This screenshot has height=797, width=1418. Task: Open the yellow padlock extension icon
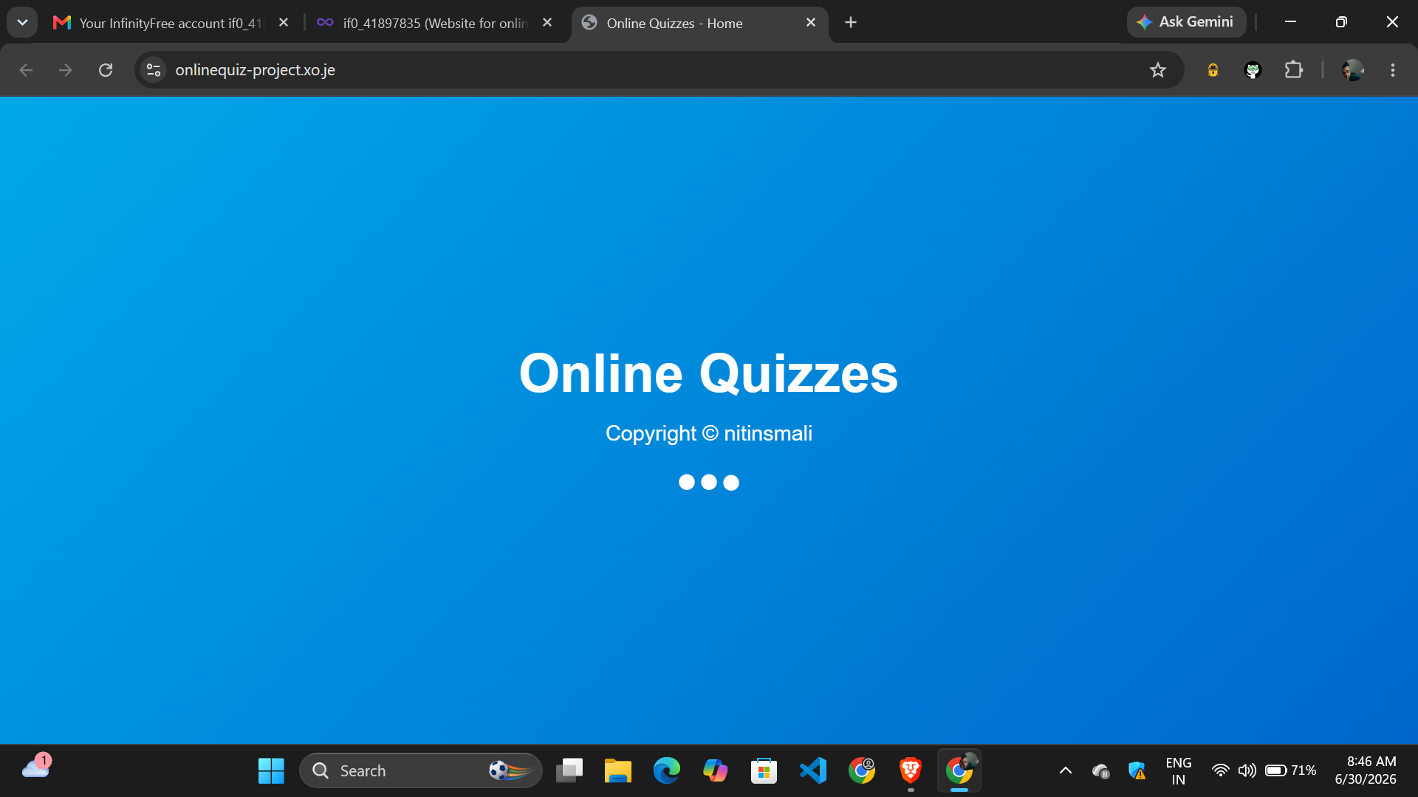tap(1213, 70)
